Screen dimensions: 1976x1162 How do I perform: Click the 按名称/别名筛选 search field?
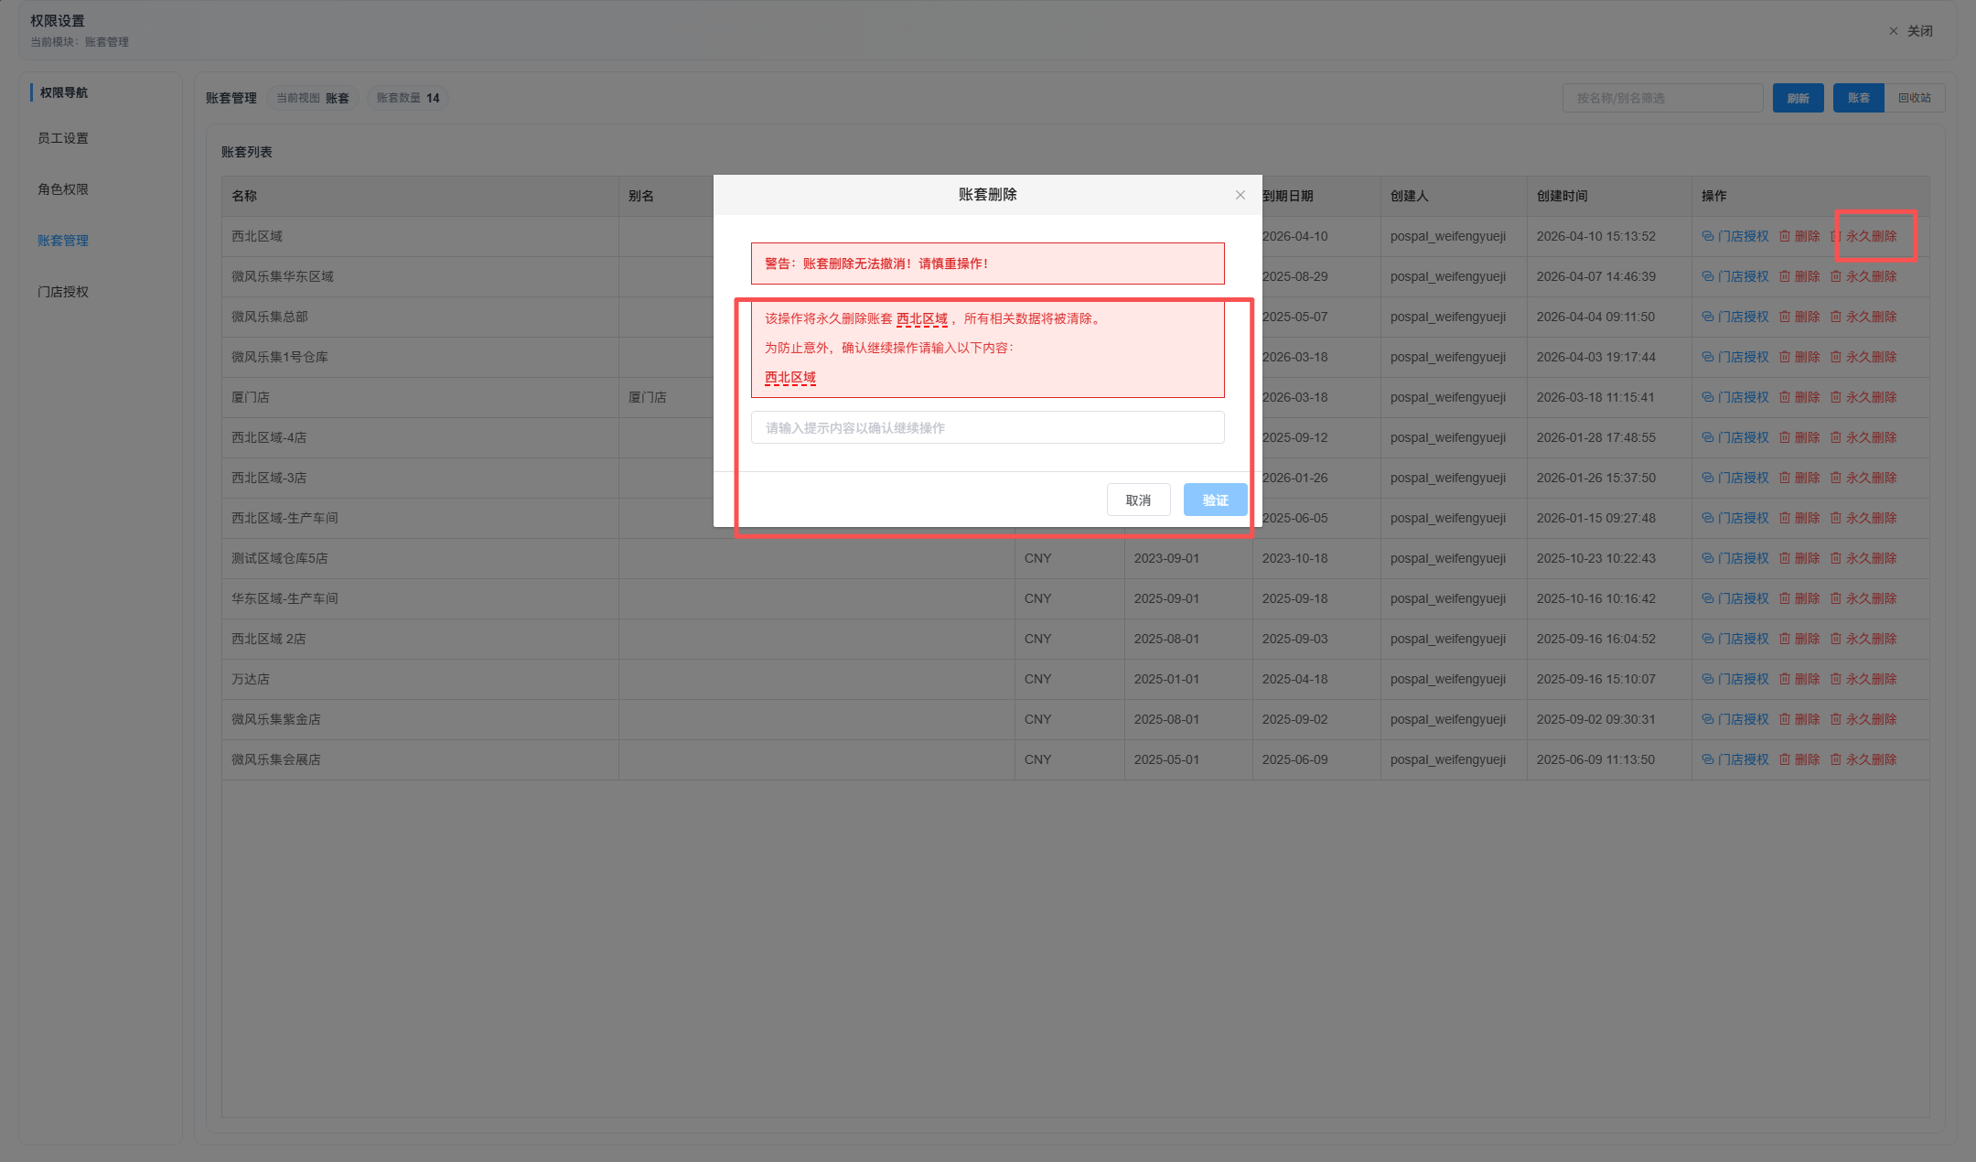click(1662, 98)
